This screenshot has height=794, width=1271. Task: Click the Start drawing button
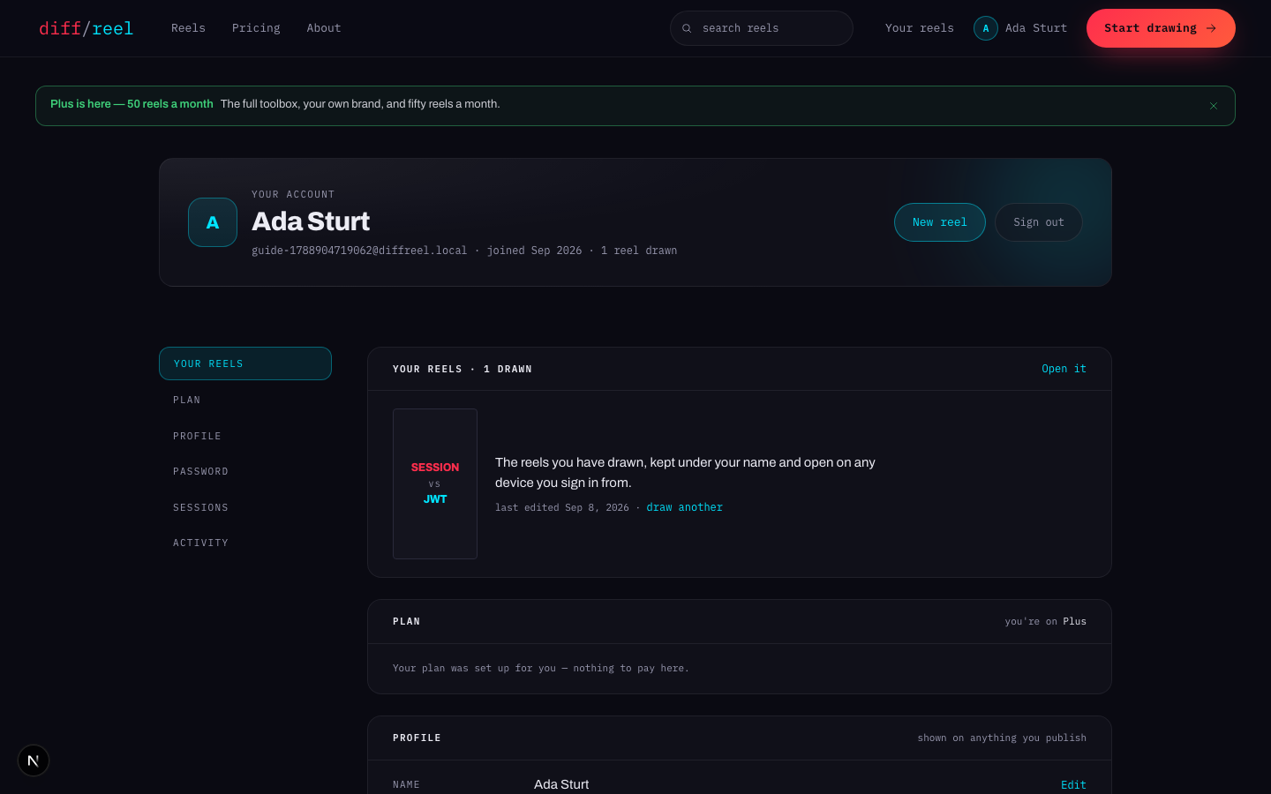pyautogui.click(x=1161, y=28)
